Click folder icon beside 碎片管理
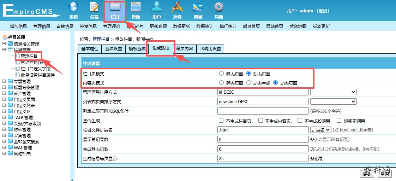This screenshot has height=181, width=396. click(10, 94)
